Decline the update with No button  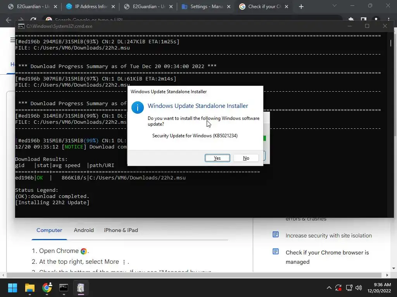[246, 158]
